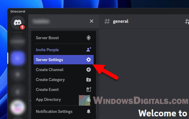Close the server dropdown menu with X
The image size is (189, 119).
coord(92,21)
